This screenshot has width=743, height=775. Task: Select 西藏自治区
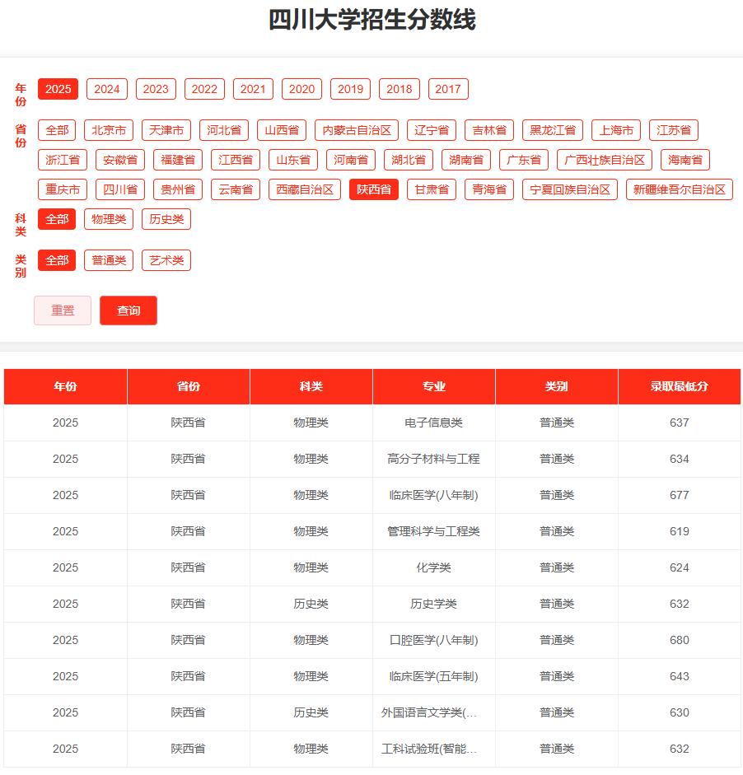[305, 189]
